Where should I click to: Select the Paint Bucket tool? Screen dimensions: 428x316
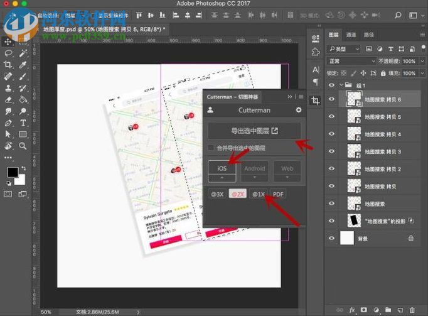23,99
